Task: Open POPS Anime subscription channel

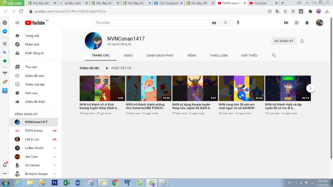Action: point(34,131)
